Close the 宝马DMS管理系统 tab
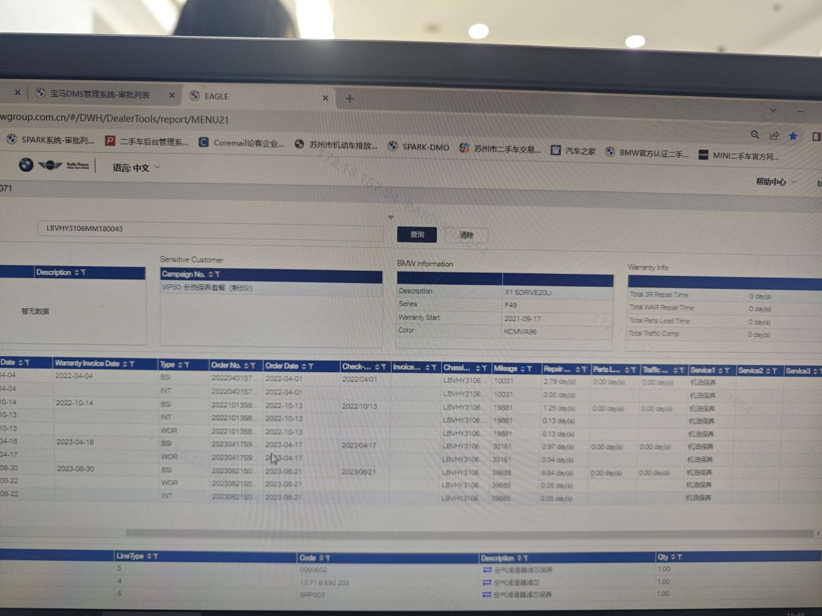This screenshot has height=616, width=822. pyautogui.click(x=171, y=95)
